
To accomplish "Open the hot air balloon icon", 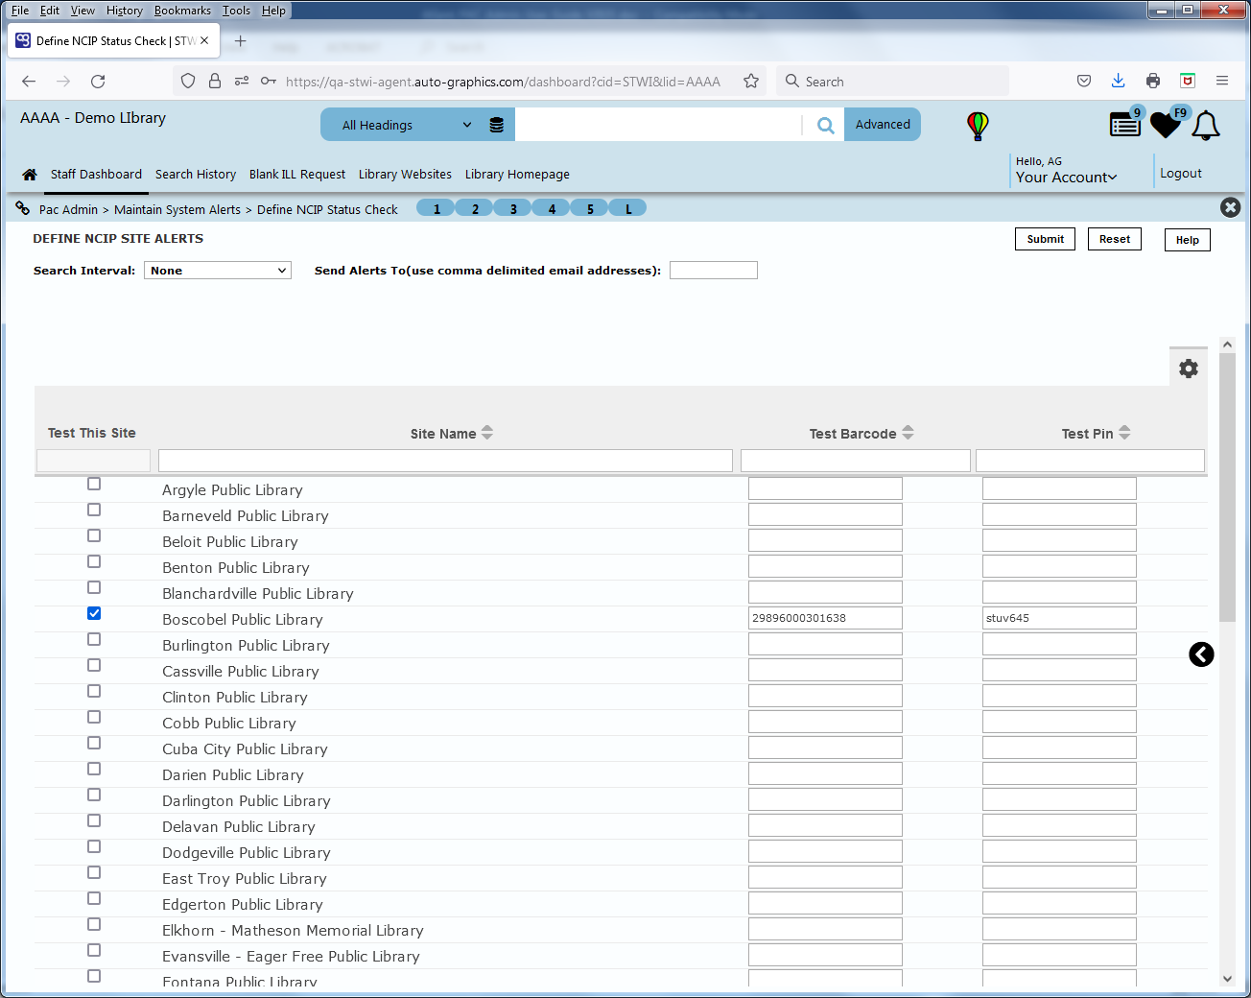I will (x=978, y=126).
